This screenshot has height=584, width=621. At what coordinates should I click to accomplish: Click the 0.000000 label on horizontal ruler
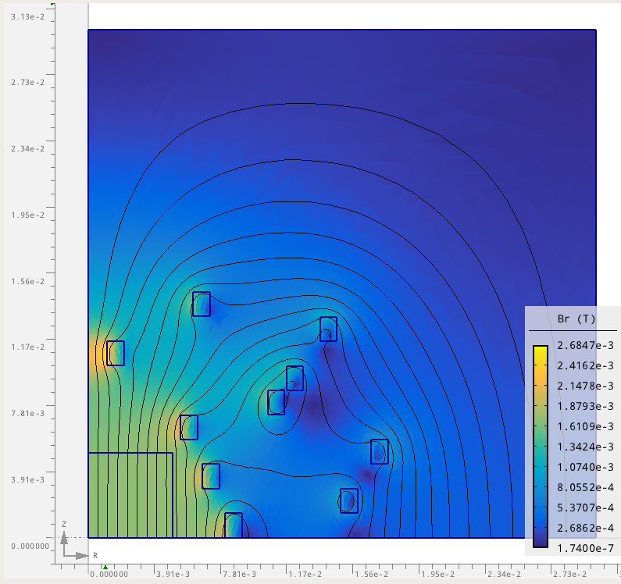109,575
